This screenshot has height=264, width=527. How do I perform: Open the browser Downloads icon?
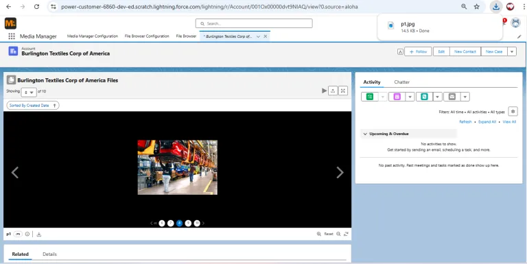(496, 7)
